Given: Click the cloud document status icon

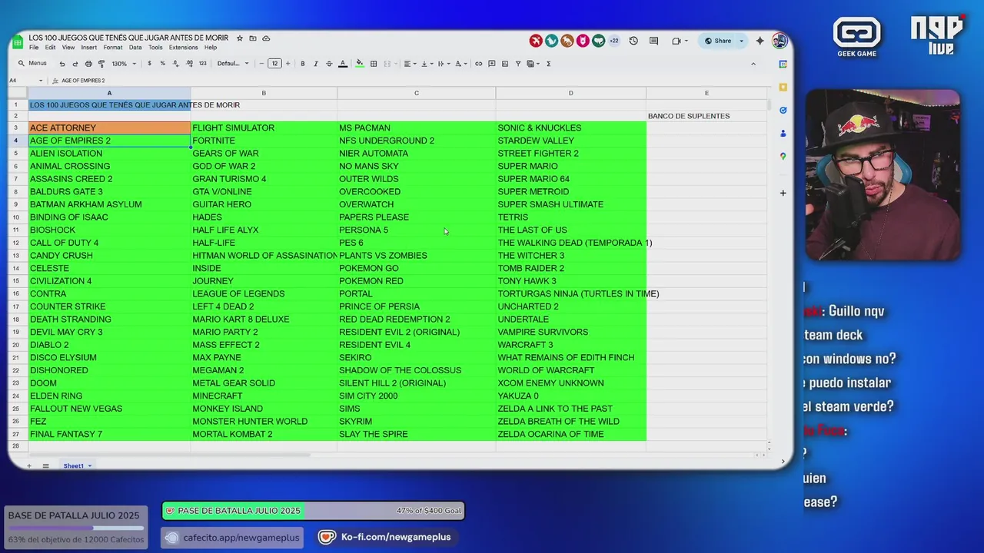Looking at the screenshot, I should coord(266,38).
